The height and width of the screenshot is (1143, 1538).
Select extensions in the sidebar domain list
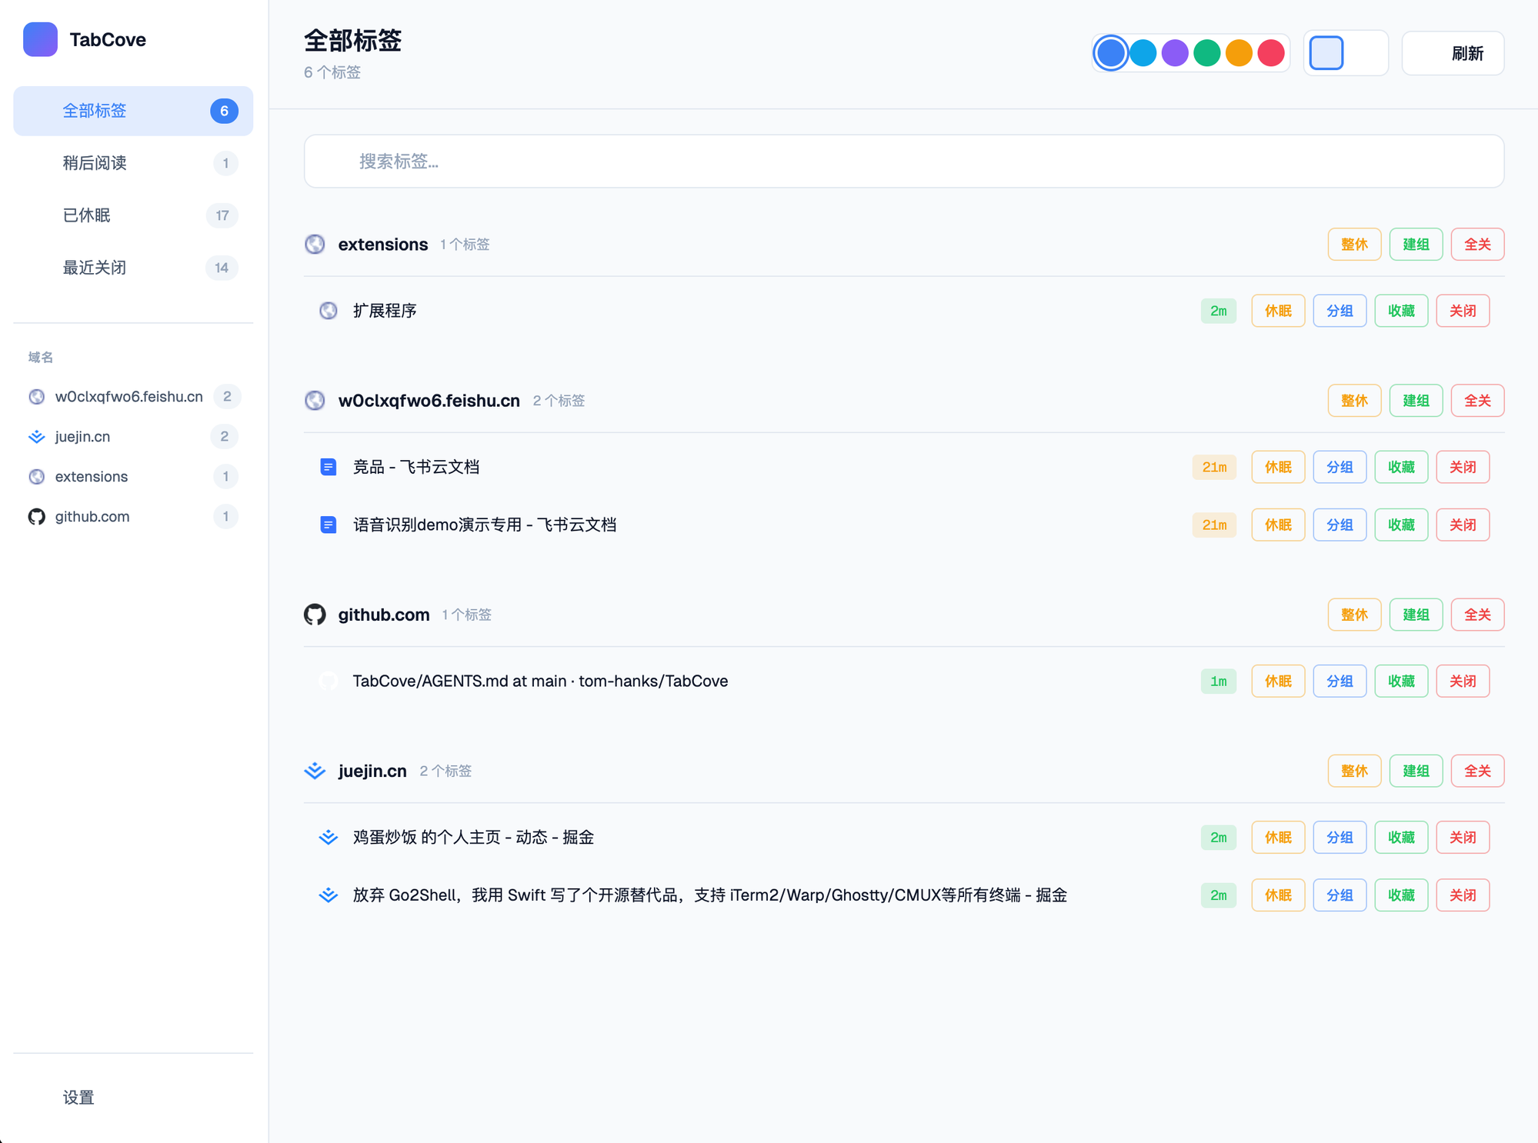point(133,476)
